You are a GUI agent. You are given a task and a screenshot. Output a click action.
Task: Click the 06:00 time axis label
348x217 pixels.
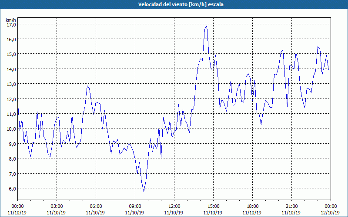[96, 207]
